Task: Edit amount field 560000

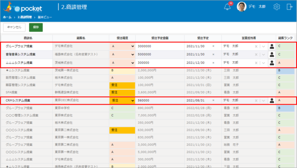Action: (160, 101)
